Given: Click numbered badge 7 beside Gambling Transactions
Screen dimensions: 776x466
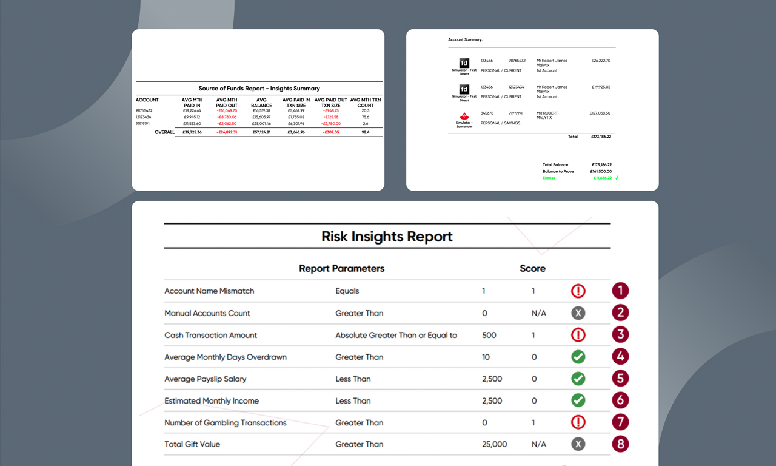Looking at the screenshot, I should pyautogui.click(x=620, y=422).
